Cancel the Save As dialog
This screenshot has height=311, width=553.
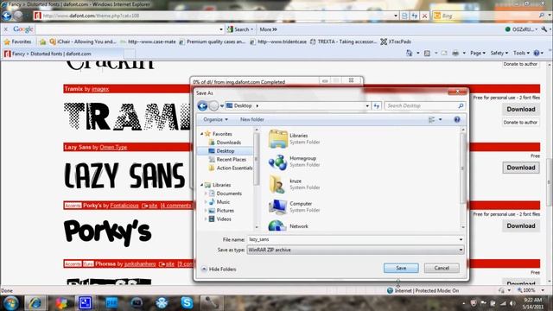click(x=442, y=268)
